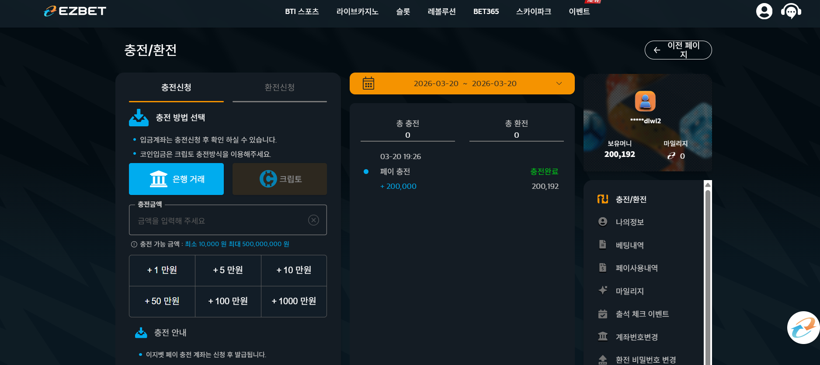Click the sidebar scrollbar up arrow
This screenshot has width=820, height=365.
708,184
